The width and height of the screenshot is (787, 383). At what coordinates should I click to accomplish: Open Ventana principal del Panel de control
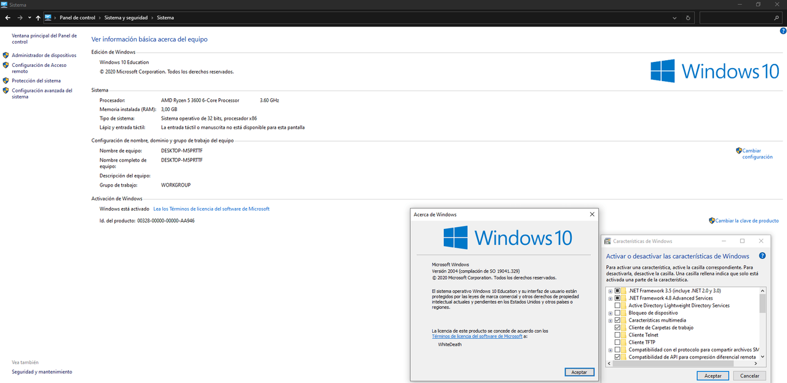coord(44,39)
